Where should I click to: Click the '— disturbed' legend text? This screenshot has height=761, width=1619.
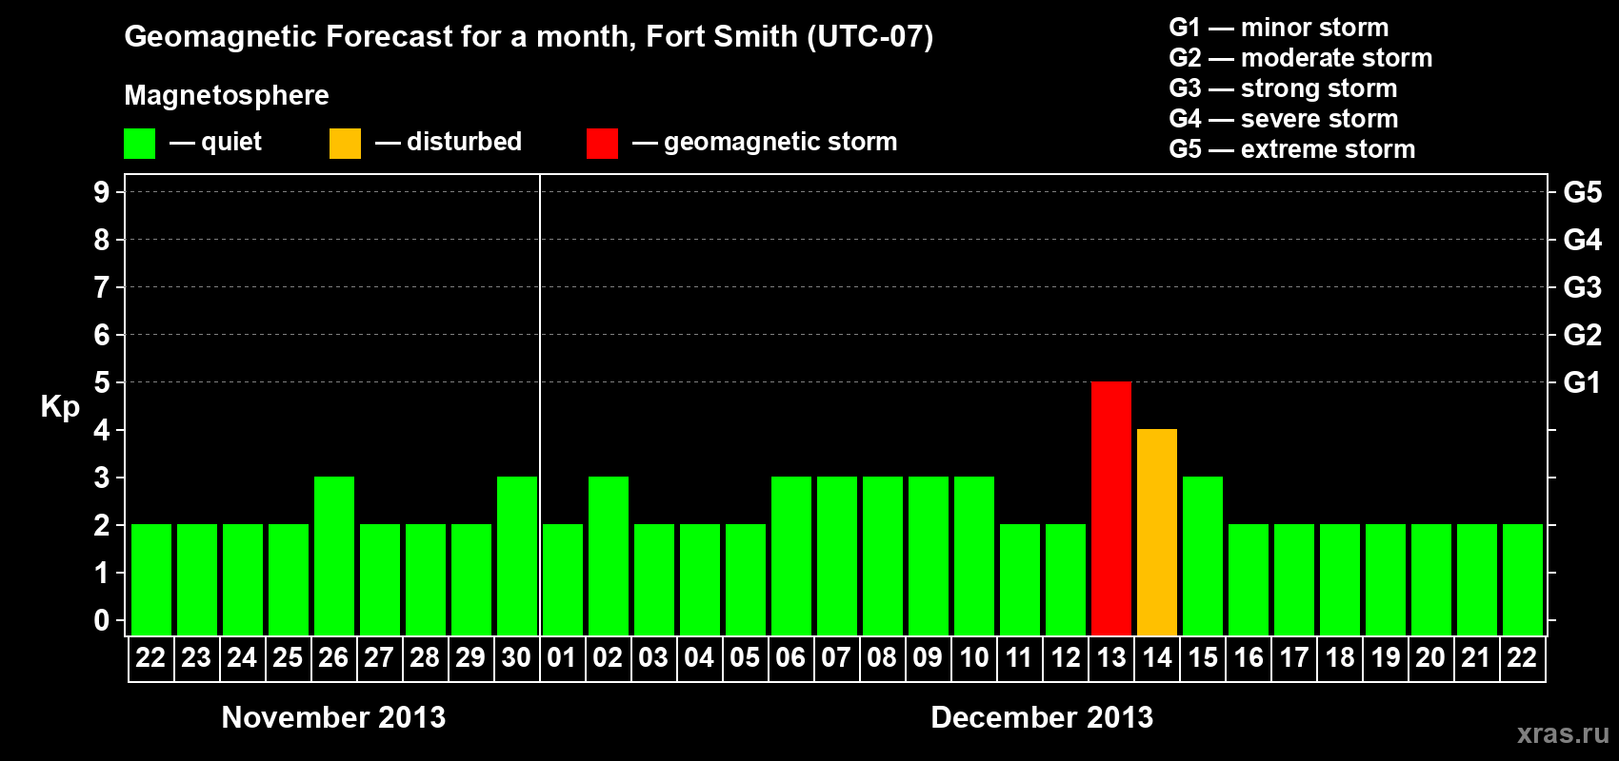click(449, 142)
